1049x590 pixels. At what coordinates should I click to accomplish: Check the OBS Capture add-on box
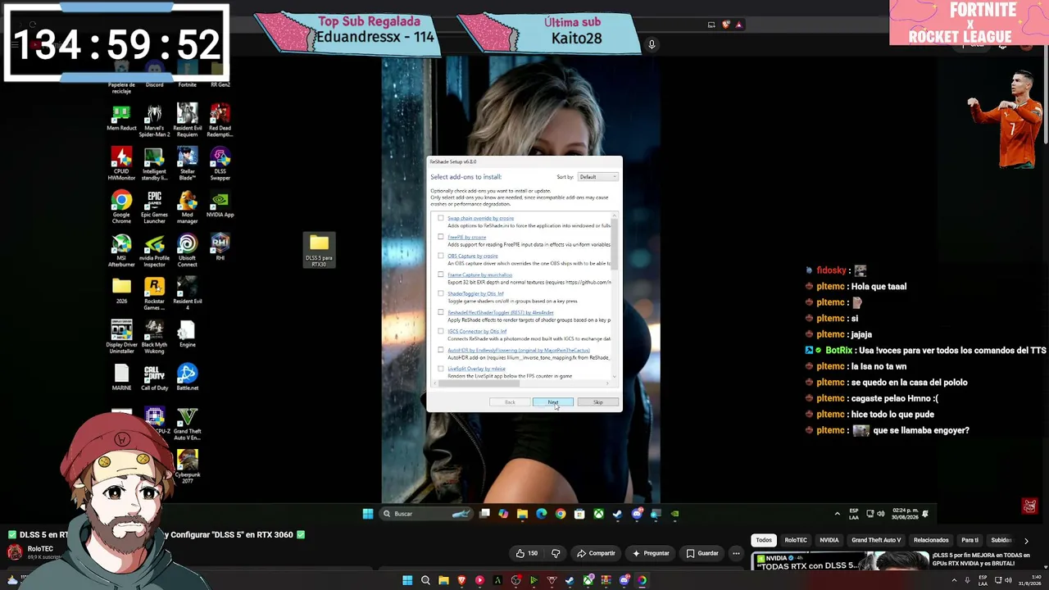[441, 256]
